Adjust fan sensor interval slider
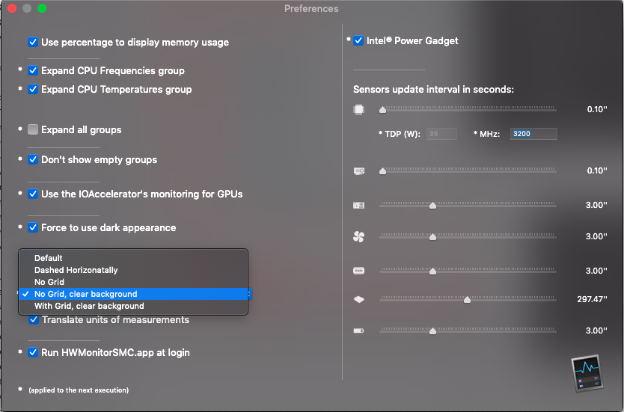Screen dimensions: 624x412 click(432, 236)
